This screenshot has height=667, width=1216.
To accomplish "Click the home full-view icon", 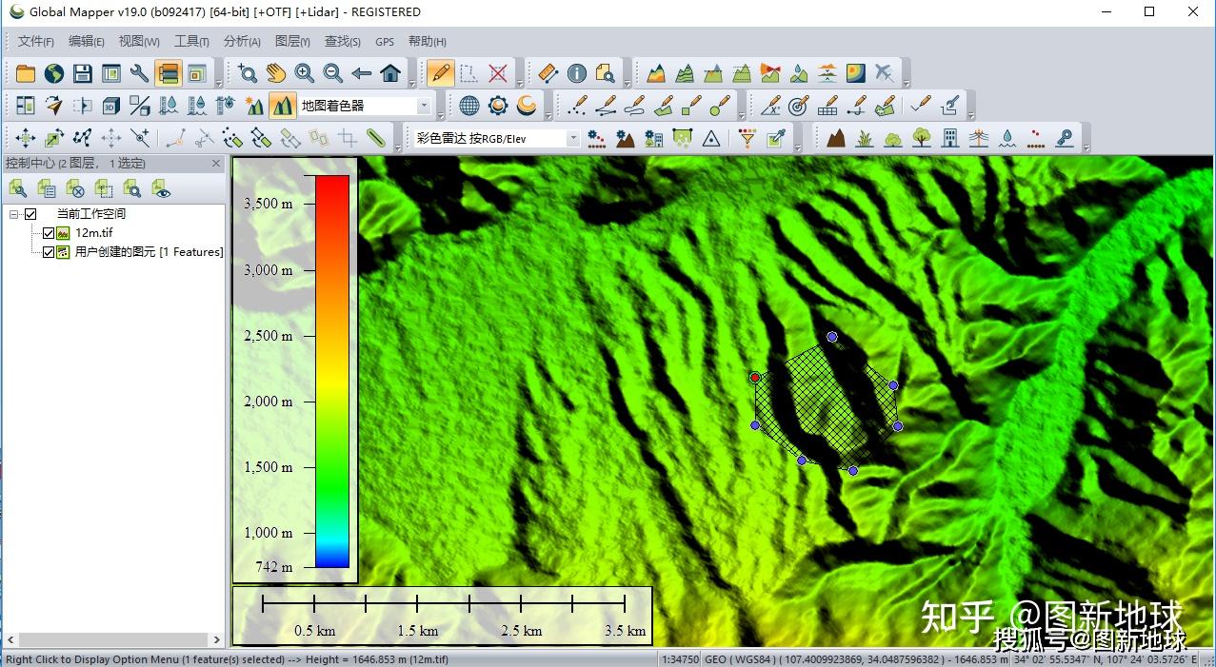I will tap(390, 73).
